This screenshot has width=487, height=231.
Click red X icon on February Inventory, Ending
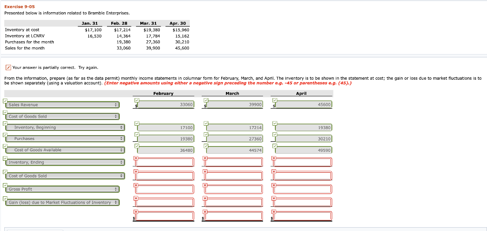coord(136,158)
